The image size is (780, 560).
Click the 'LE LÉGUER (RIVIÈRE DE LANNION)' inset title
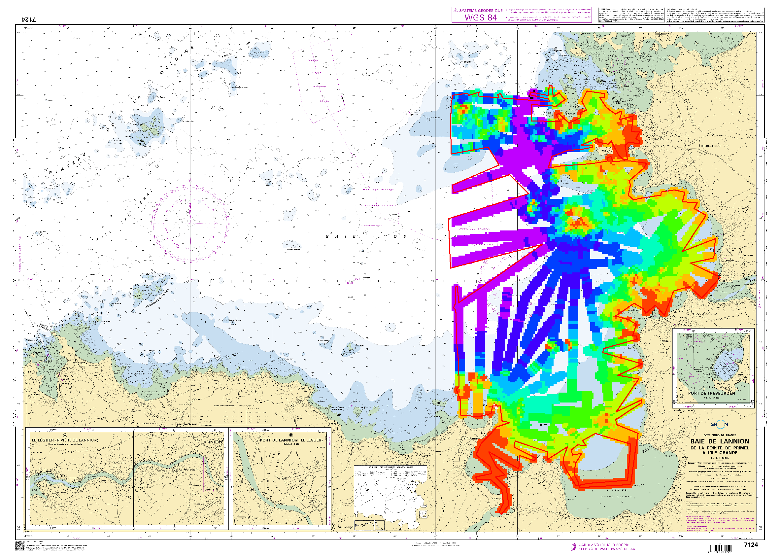point(65,440)
